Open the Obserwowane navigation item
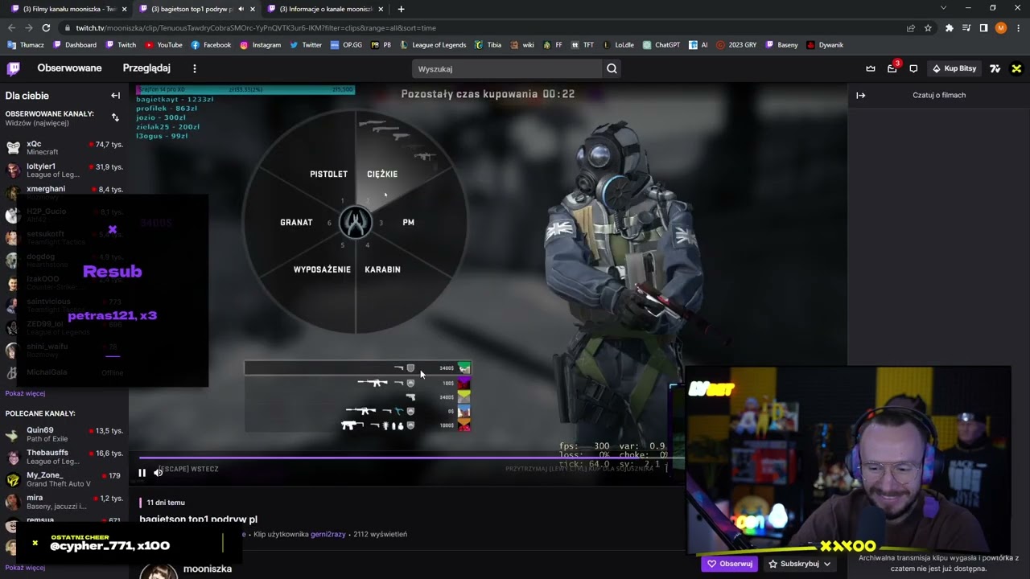The image size is (1030, 579). point(69,68)
